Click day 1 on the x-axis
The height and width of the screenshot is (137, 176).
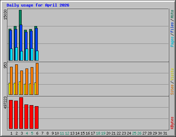click(11, 133)
